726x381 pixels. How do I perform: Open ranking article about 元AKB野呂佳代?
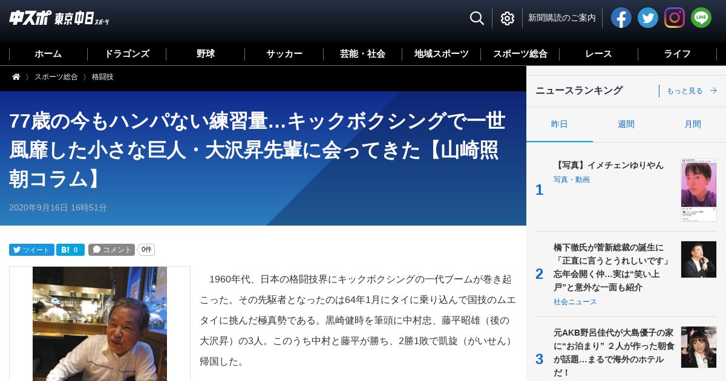click(614, 353)
